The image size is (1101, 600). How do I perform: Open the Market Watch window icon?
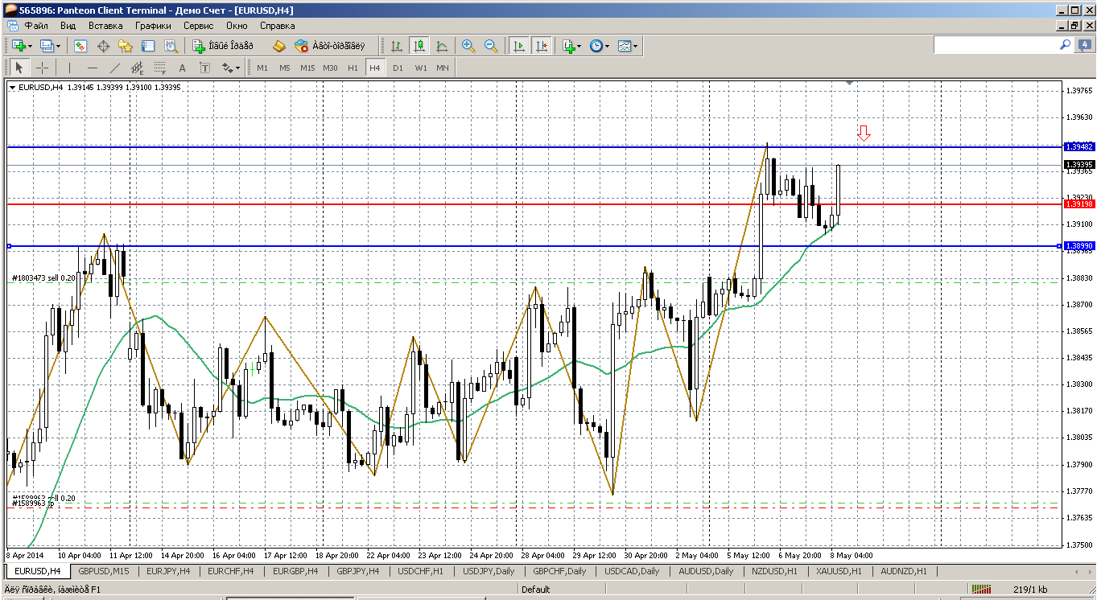pyautogui.click(x=80, y=46)
